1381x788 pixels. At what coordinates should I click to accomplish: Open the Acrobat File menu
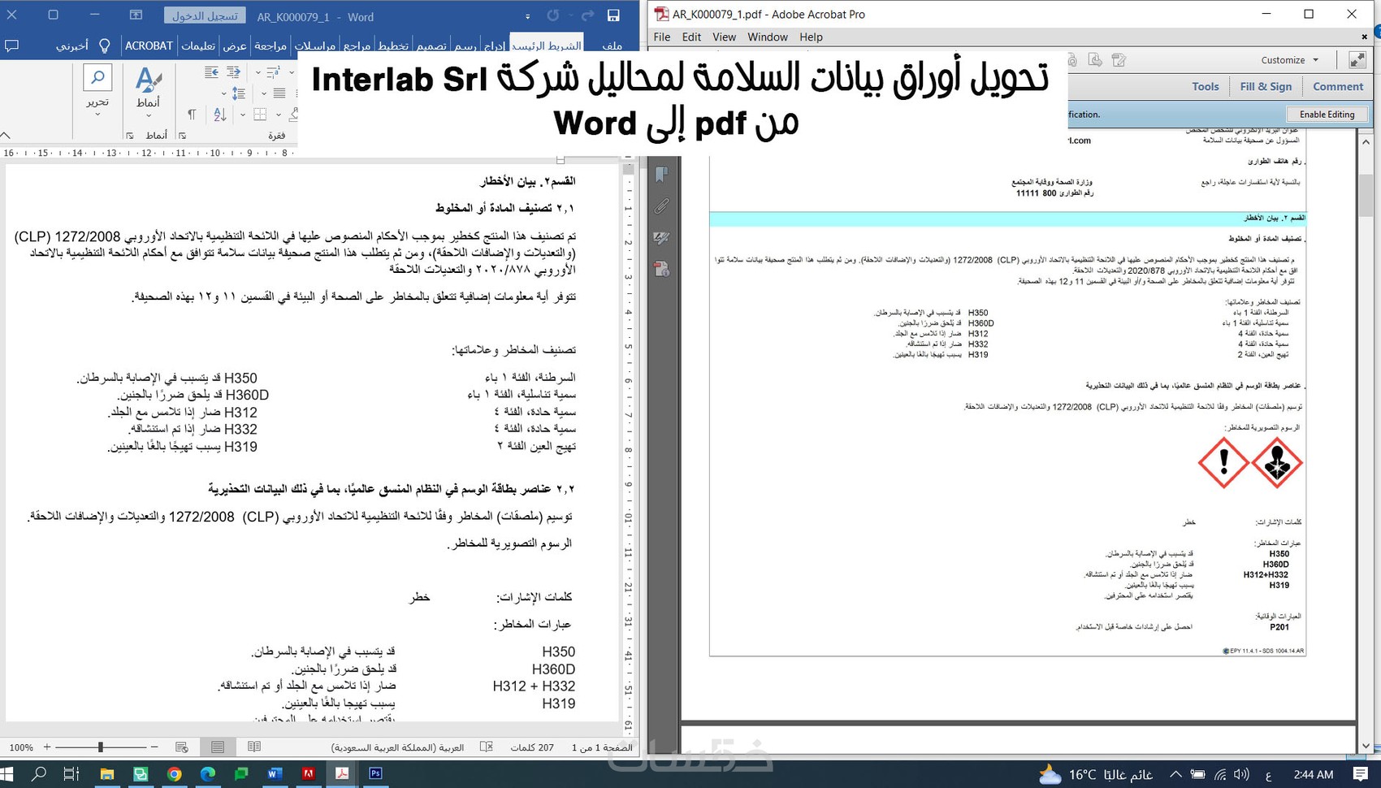click(662, 37)
